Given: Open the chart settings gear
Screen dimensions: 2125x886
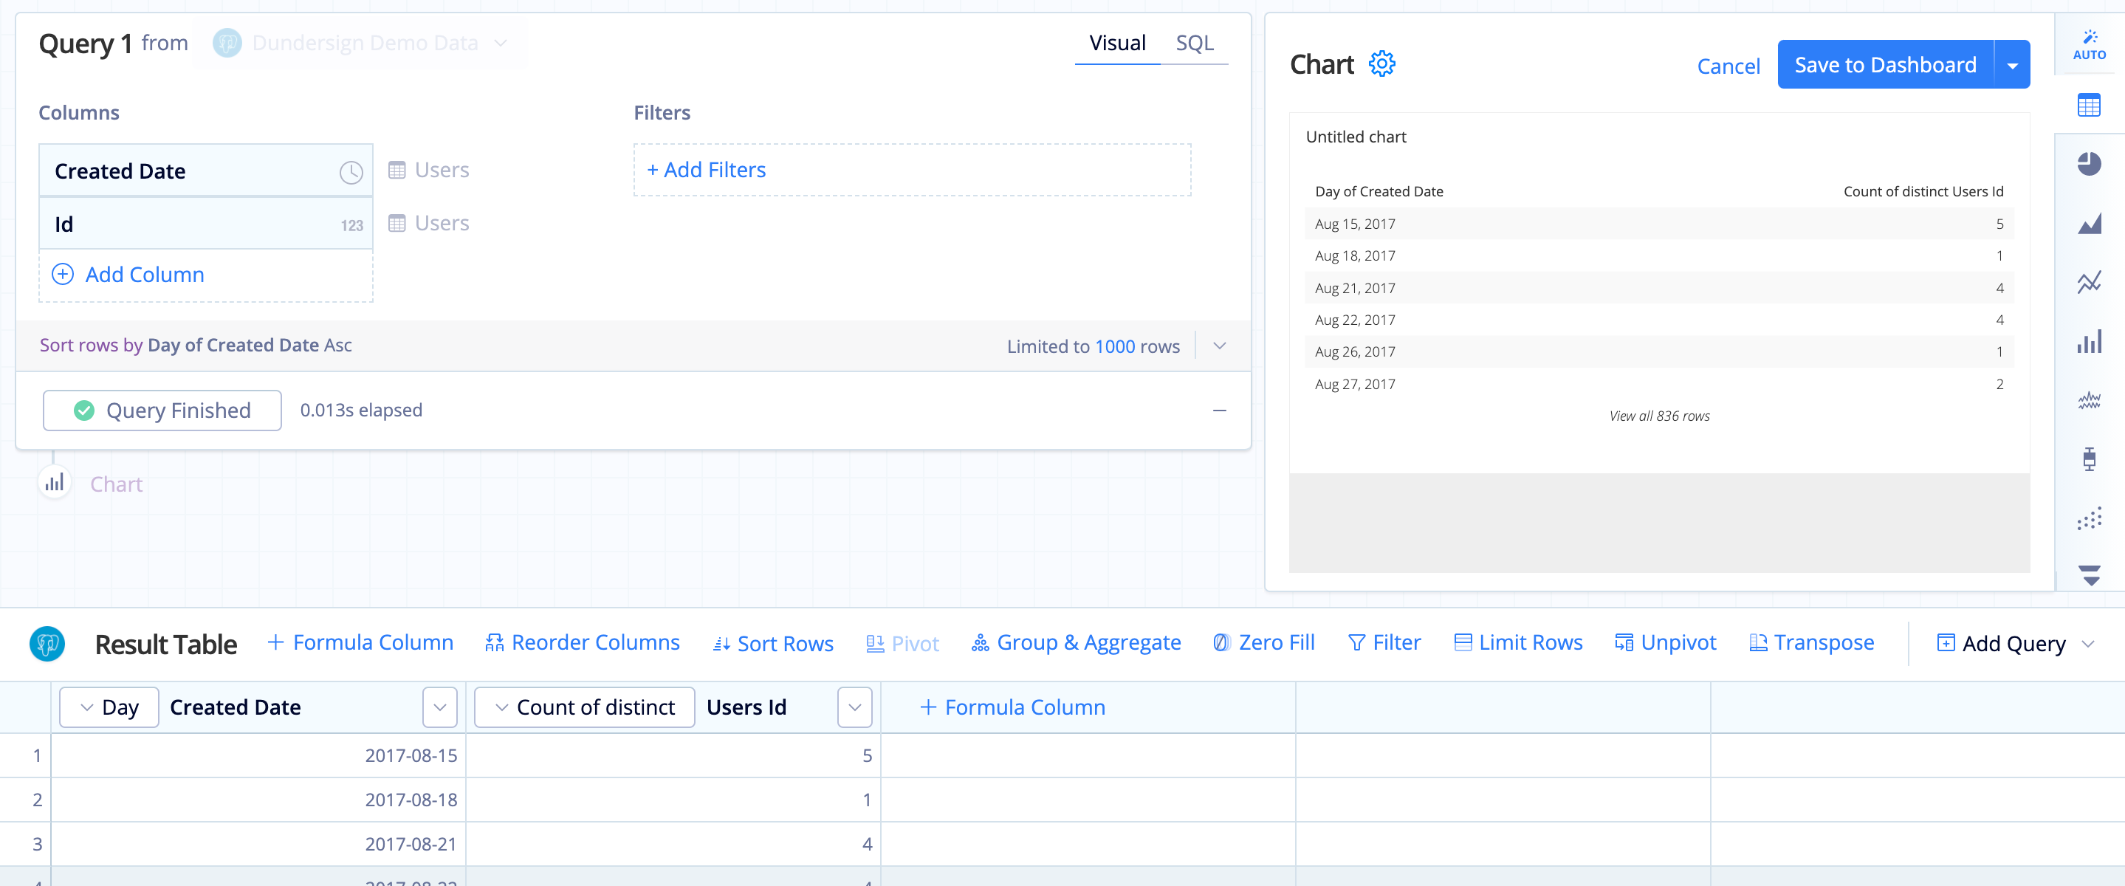Looking at the screenshot, I should click(1381, 64).
